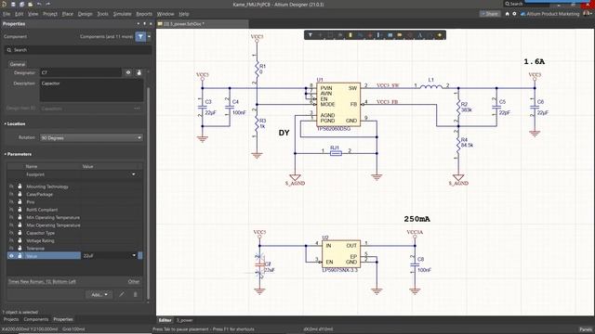This screenshot has height=334, width=595.
Task: Toggle Designator lock icon
Action: tap(139, 72)
